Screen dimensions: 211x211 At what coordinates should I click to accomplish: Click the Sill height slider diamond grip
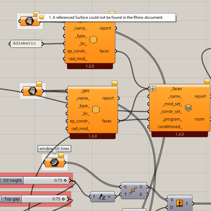(x=65, y=180)
